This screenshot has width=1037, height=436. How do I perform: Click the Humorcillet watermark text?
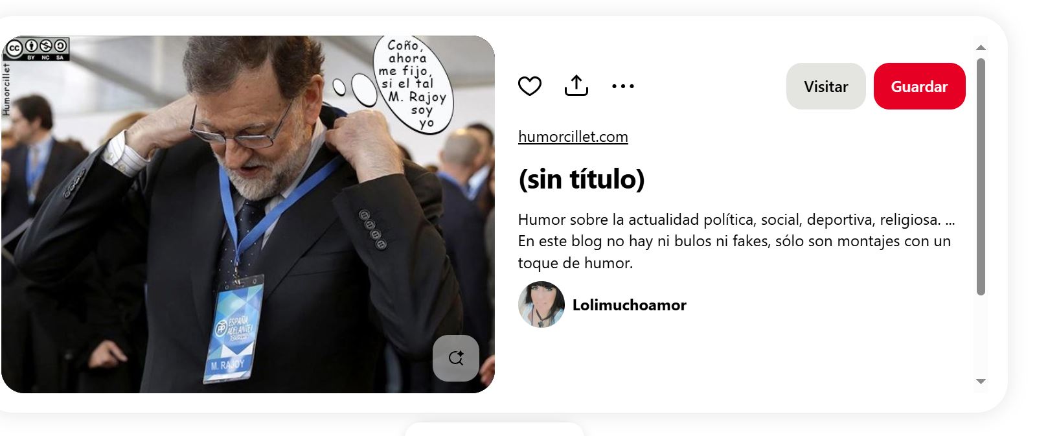(x=6, y=89)
